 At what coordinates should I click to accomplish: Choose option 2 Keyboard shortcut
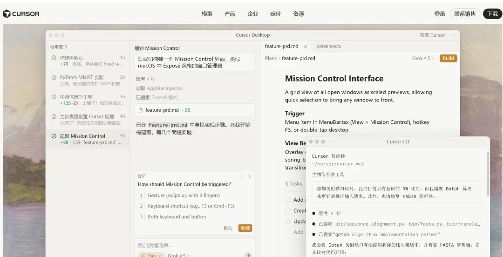coord(195,206)
